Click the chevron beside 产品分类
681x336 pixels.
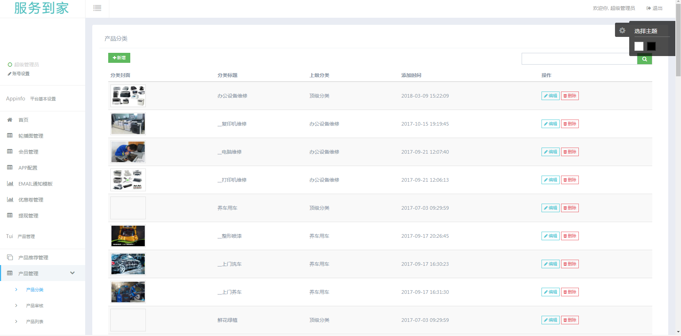click(x=16, y=290)
